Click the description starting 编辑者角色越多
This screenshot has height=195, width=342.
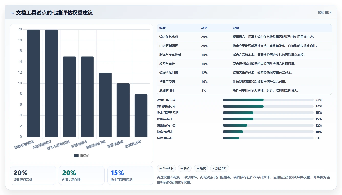(263, 73)
